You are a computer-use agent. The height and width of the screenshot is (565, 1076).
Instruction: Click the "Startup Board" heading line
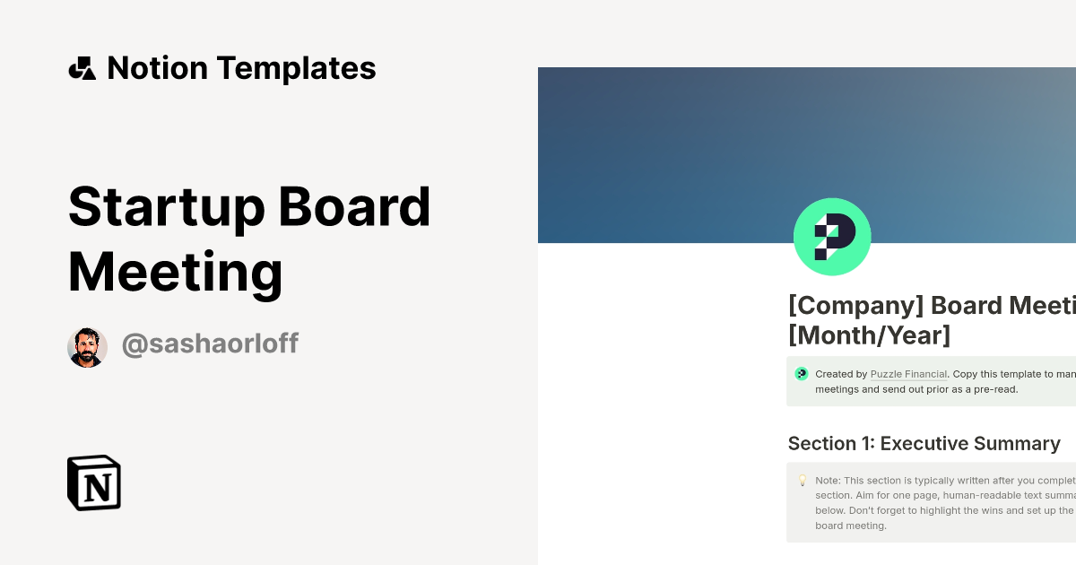pyautogui.click(x=249, y=206)
